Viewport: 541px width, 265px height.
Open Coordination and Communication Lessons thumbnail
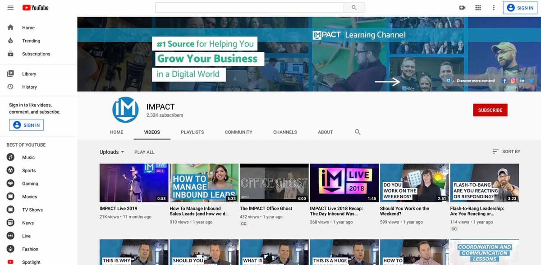coord(485,252)
